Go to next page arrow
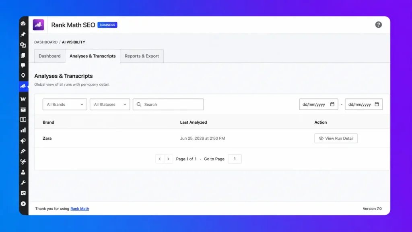This screenshot has height=232, width=412. click(x=169, y=159)
